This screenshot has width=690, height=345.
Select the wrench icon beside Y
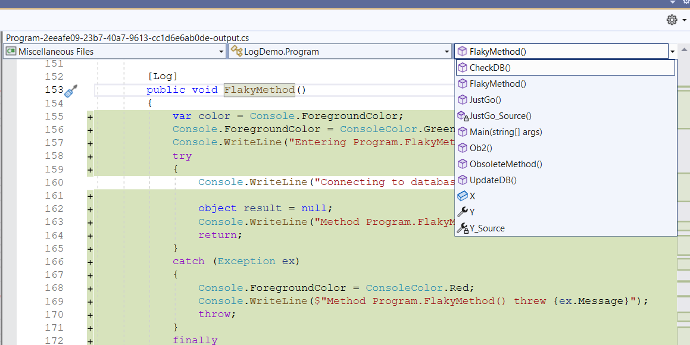point(463,211)
